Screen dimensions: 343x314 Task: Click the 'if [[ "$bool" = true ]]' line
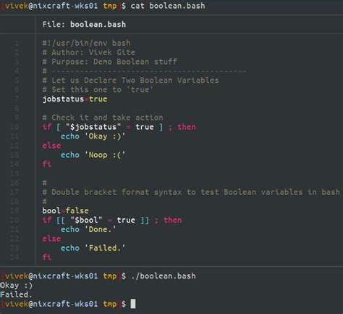pos(112,220)
